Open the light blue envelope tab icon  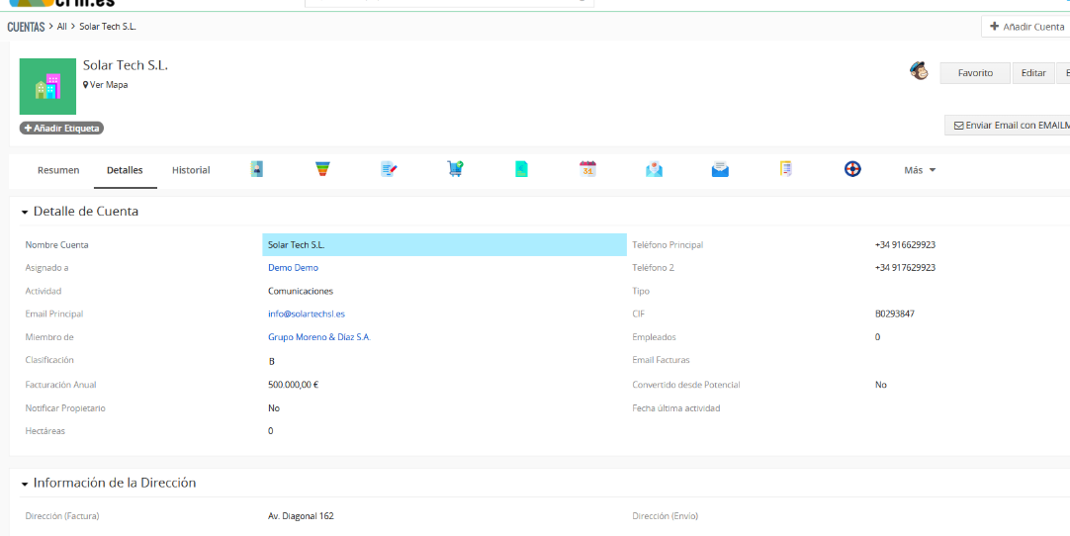[654, 169]
